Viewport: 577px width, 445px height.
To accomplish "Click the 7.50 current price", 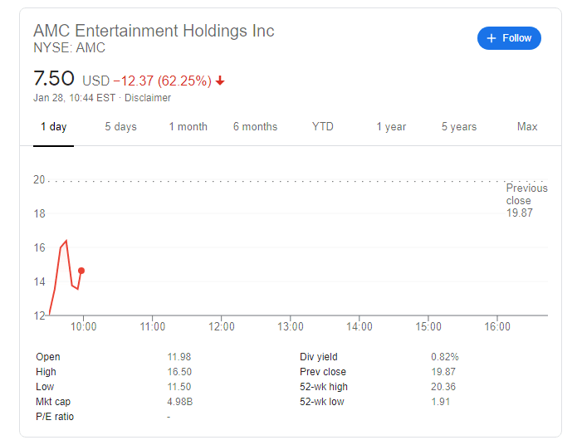I will click(x=54, y=80).
